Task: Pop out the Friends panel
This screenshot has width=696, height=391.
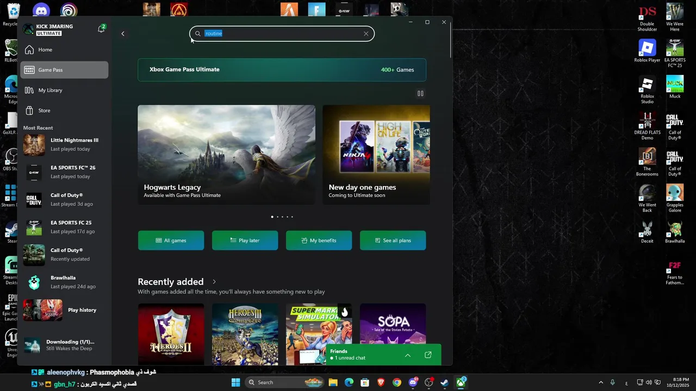Action: tap(428, 355)
